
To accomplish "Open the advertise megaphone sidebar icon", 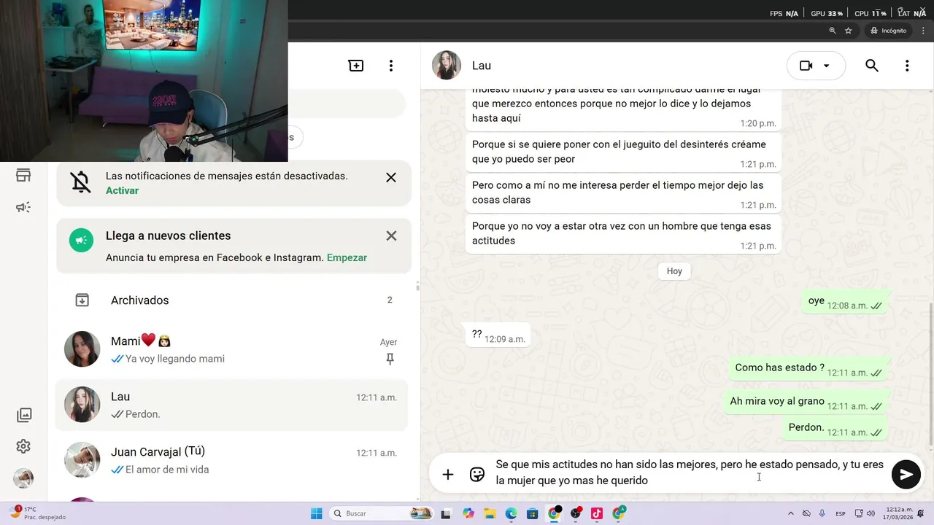I will (23, 208).
